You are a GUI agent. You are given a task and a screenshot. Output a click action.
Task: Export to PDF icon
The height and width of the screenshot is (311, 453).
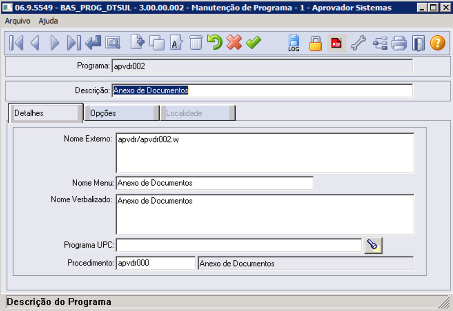(337, 43)
